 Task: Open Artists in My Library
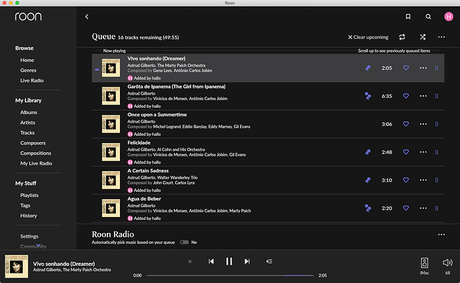(27, 123)
